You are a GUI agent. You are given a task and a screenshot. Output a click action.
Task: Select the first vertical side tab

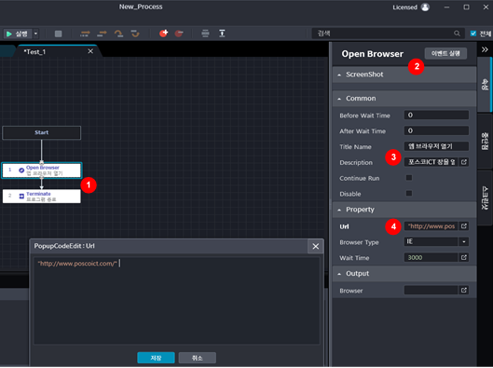click(485, 84)
